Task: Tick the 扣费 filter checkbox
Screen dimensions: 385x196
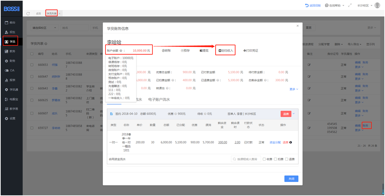Action: click(275, 159)
